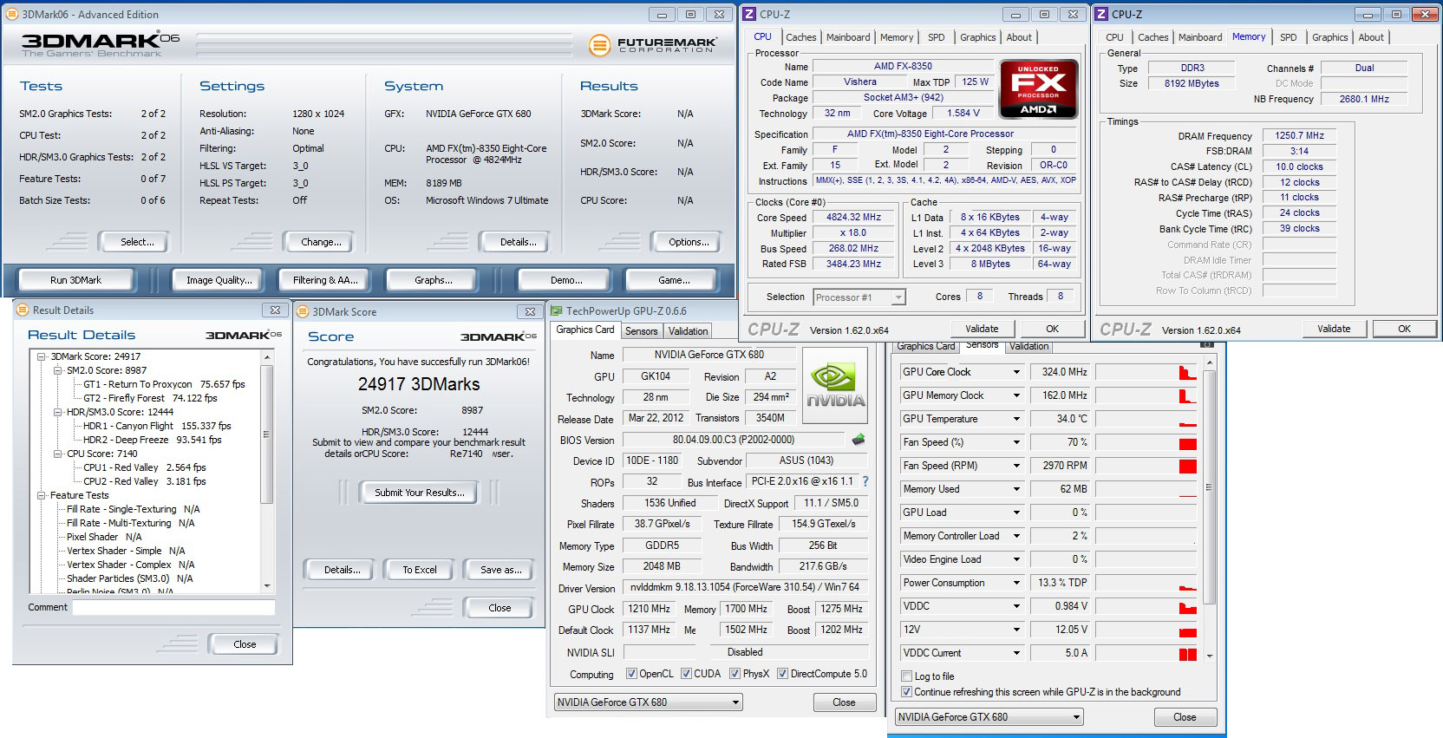Save BIOS using icon beside BIOS Version
Screen dimensions: 1443x738
pyautogui.click(x=859, y=440)
